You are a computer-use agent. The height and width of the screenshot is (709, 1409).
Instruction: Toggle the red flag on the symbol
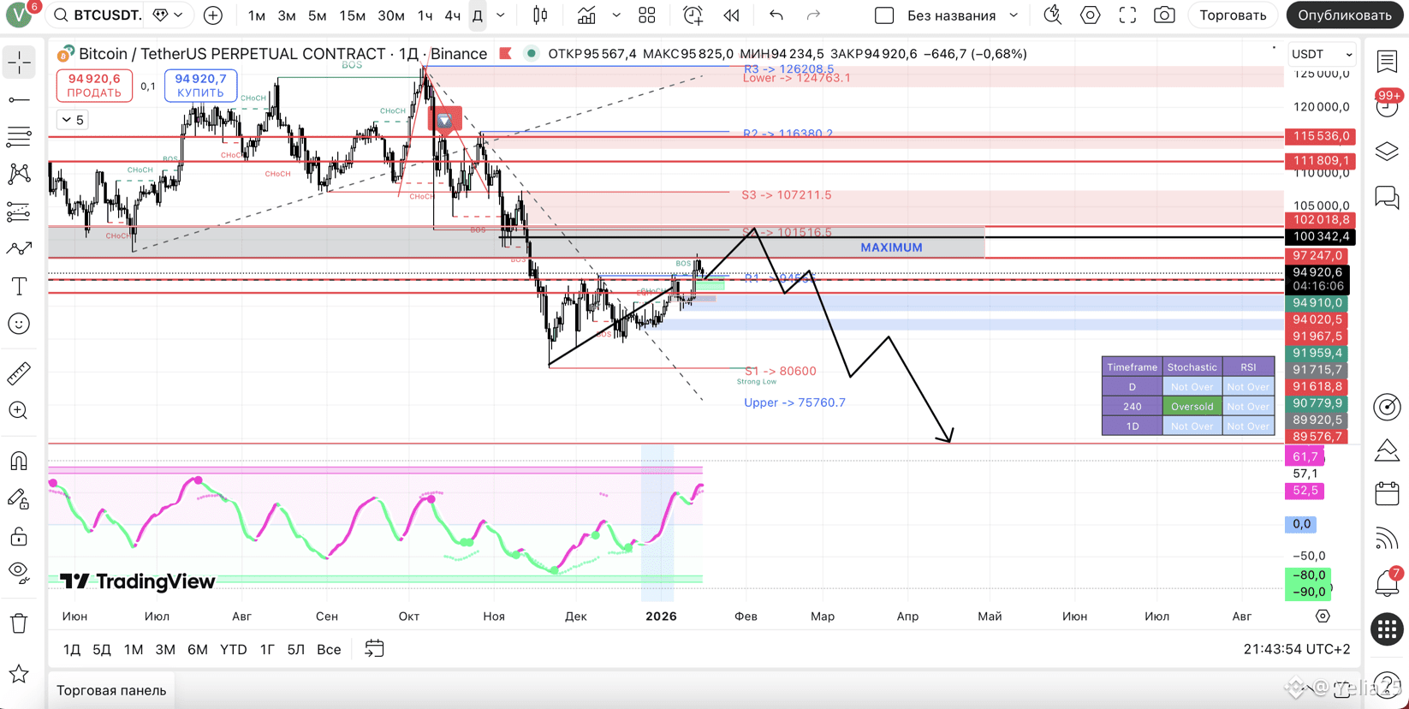506,54
